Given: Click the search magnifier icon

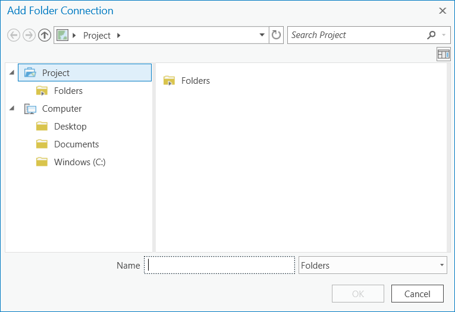Looking at the screenshot, I should (431, 35).
